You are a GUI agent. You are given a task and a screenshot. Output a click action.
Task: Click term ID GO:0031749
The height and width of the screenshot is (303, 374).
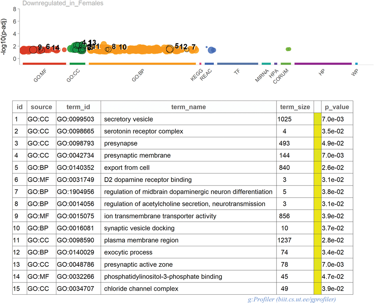click(75, 180)
